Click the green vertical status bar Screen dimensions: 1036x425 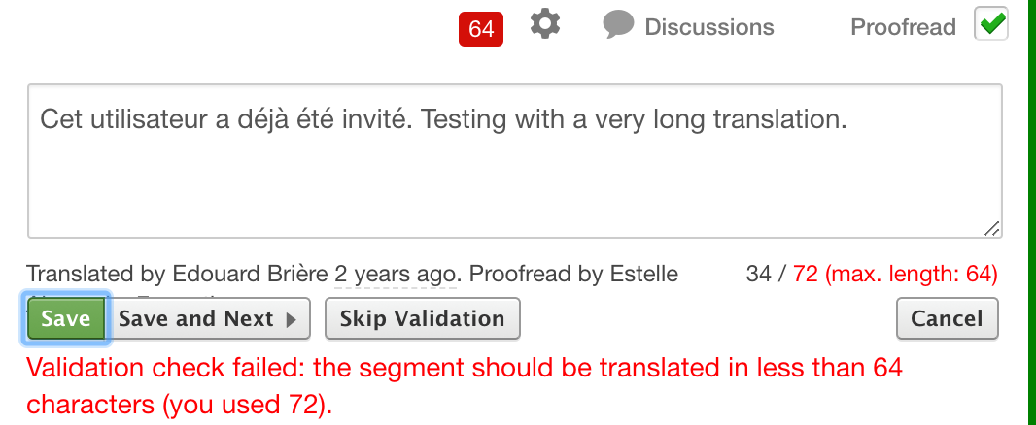click(1030, 212)
